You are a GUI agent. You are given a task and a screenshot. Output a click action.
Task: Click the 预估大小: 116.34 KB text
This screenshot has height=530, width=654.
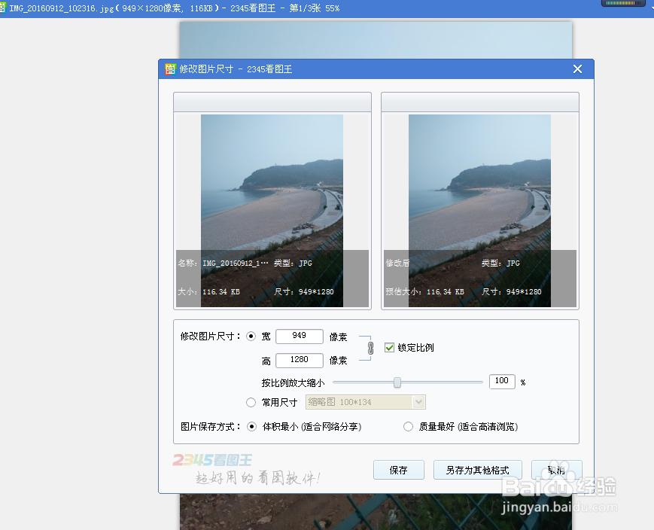(x=424, y=291)
